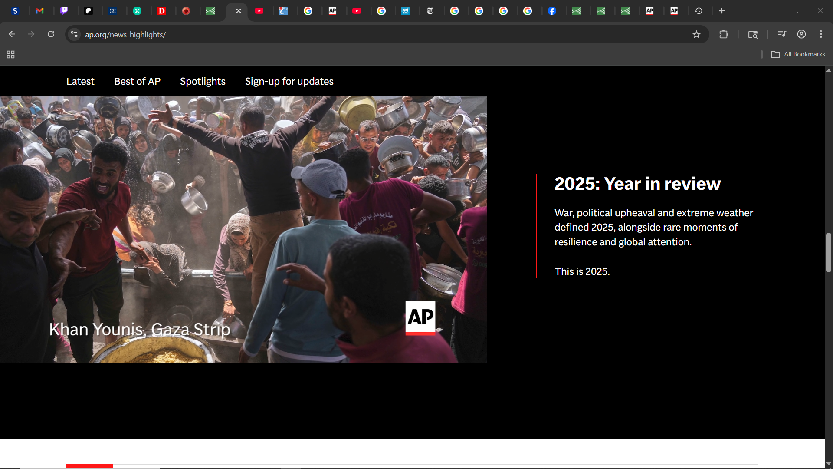Viewport: 833px width, 469px height.
Task: Switch to the Twitch tab
Action: coord(64,11)
